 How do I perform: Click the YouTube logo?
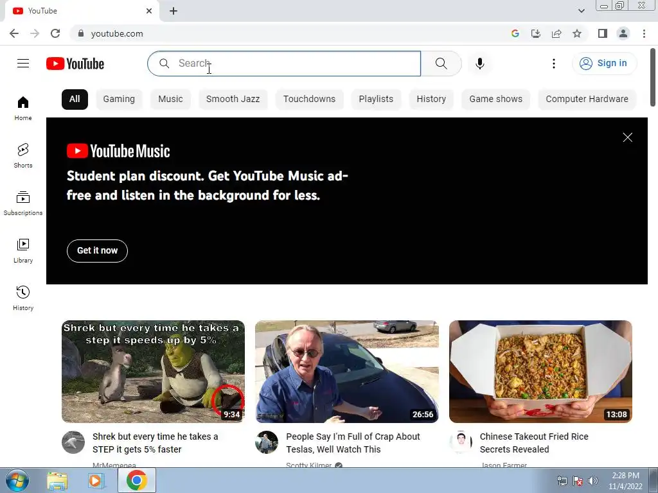tap(75, 64)
